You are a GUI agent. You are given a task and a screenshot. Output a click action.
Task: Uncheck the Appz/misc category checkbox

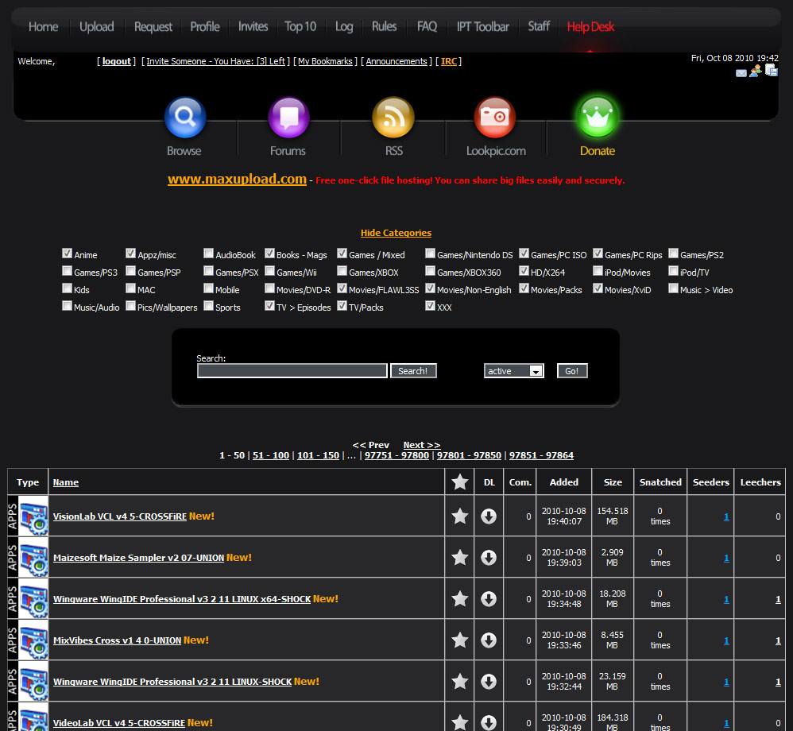tap(130, 253)
